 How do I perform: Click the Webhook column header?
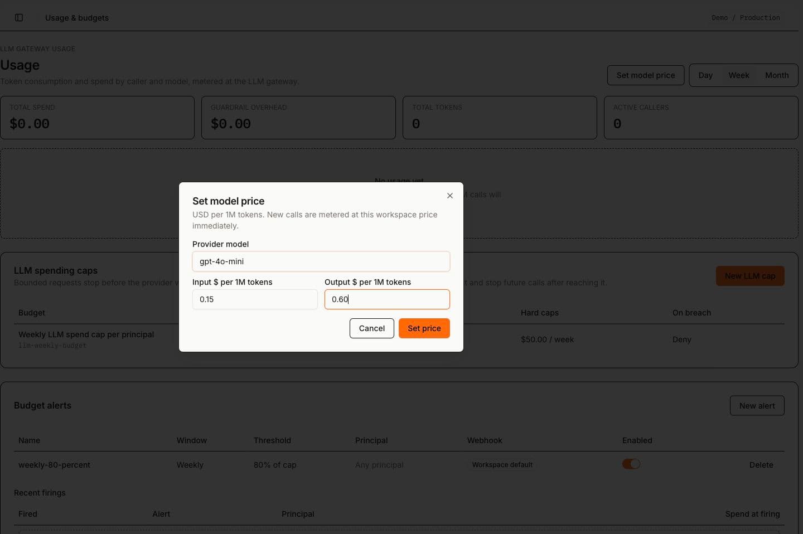485,440
